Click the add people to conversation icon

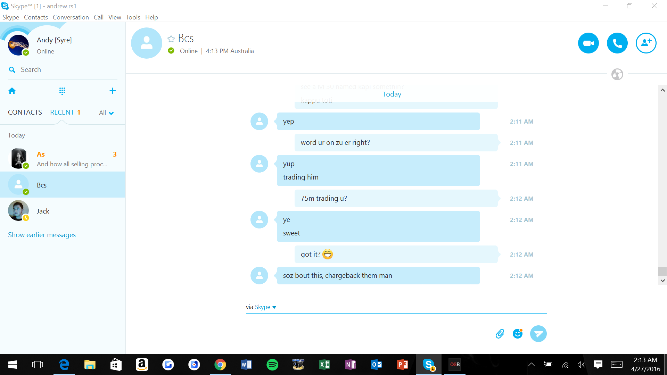(x=646, y=43)
